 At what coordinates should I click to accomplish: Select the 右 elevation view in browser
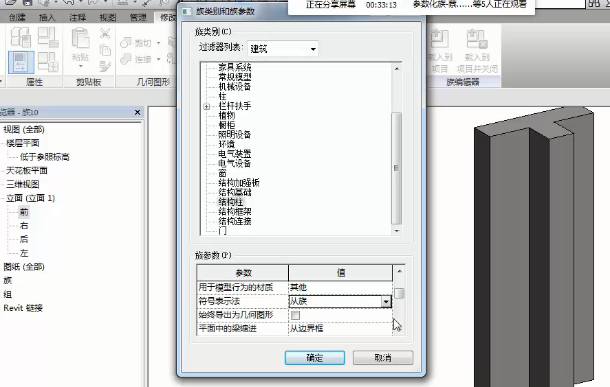pos(24,226)
